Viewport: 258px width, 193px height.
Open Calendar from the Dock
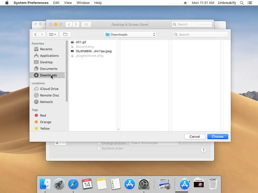(87, 184)
